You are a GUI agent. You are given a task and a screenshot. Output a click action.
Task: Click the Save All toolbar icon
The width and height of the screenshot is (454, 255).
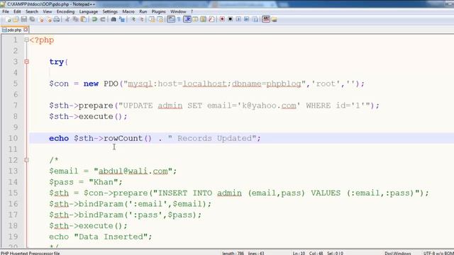(x=32, y=19)
